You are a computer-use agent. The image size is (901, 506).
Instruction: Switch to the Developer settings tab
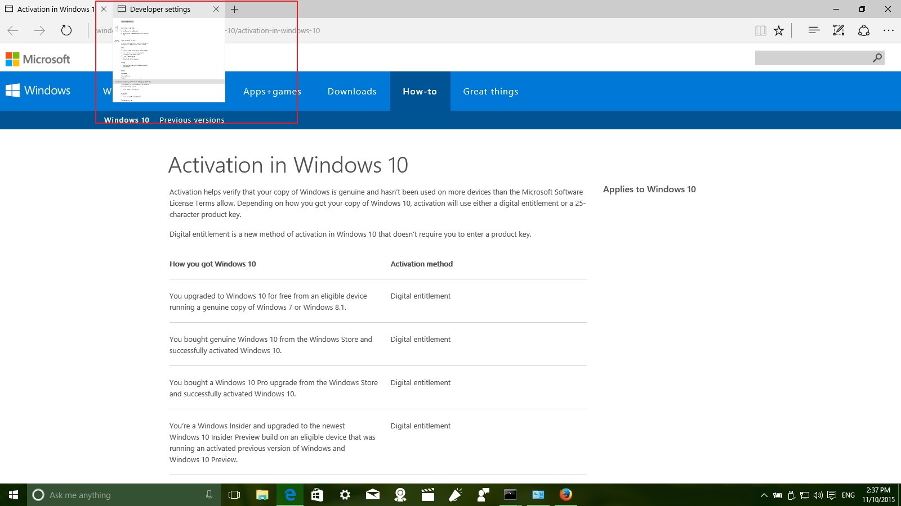(x=160, y=9)
